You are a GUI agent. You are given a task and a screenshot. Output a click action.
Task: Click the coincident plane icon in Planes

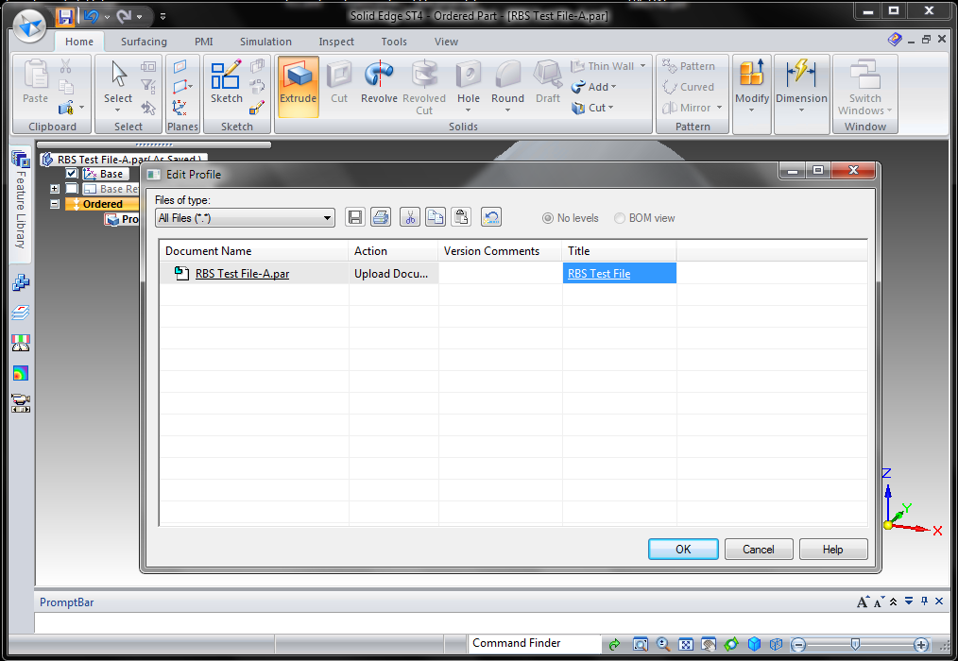click(x=180, y=67)
